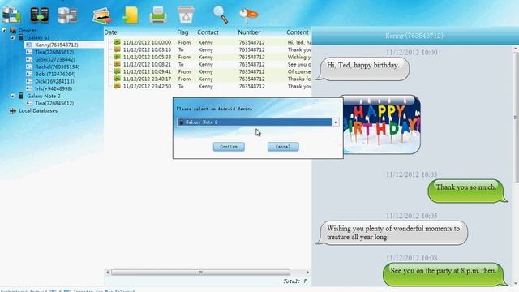
Task: Click the yellow export file icon
Action: 131,15
